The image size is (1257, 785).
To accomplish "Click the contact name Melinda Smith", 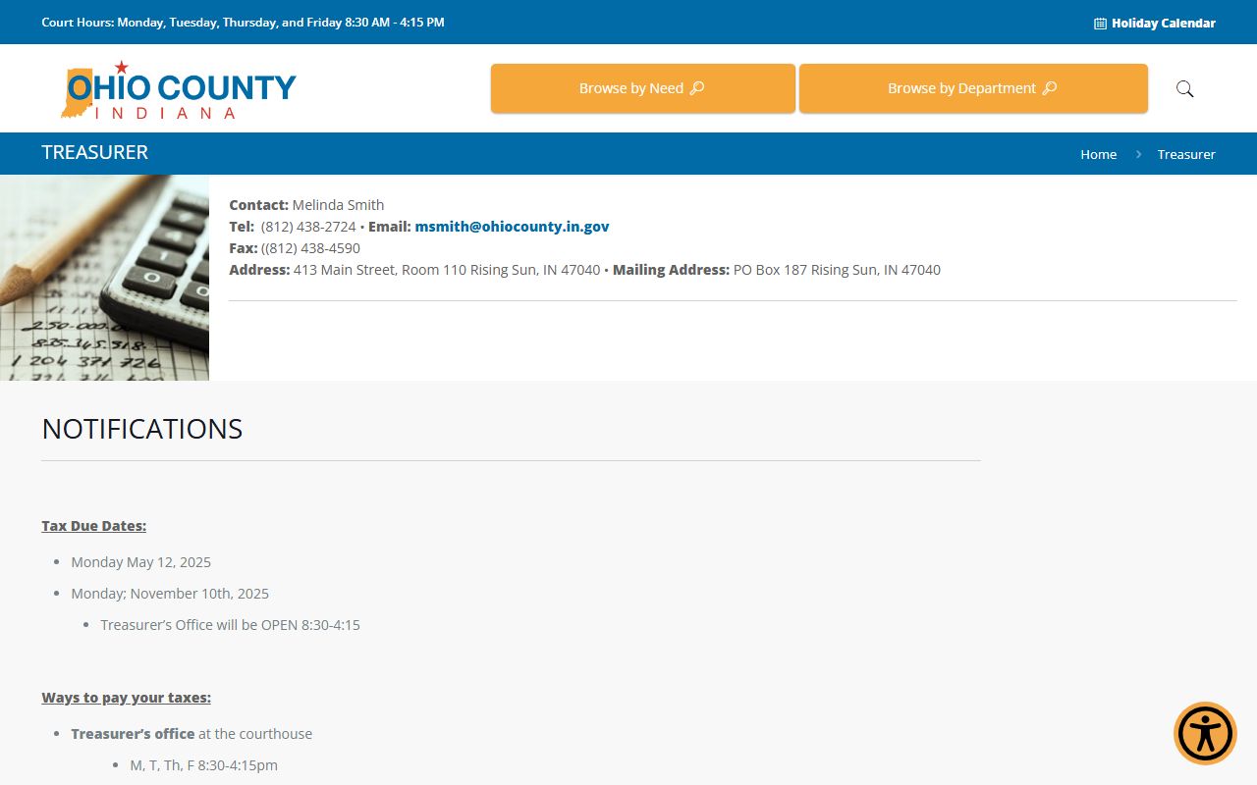I will [x=338, y=205].
